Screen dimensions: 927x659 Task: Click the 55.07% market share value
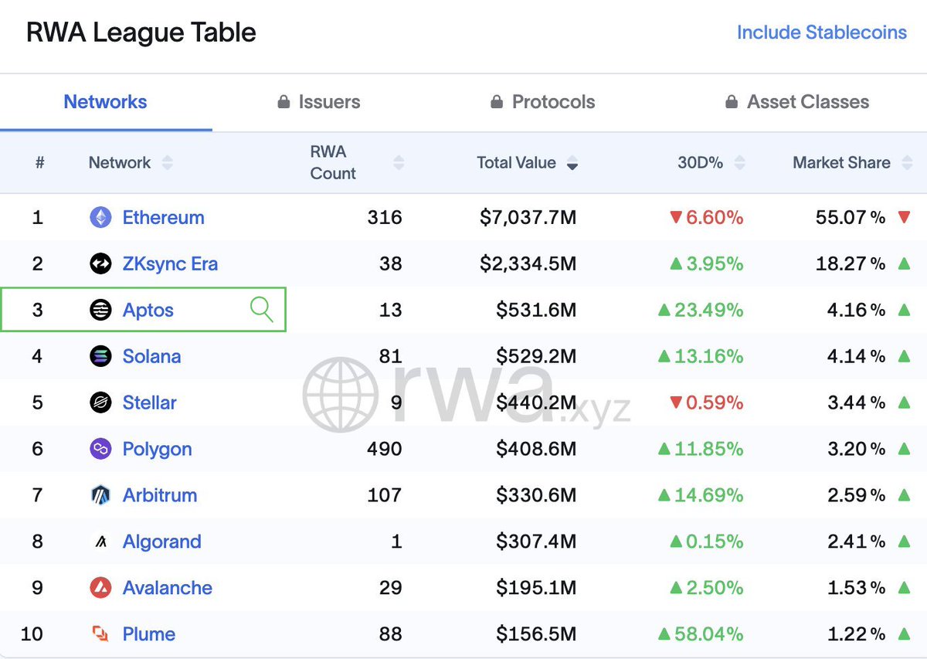(851, 218)
